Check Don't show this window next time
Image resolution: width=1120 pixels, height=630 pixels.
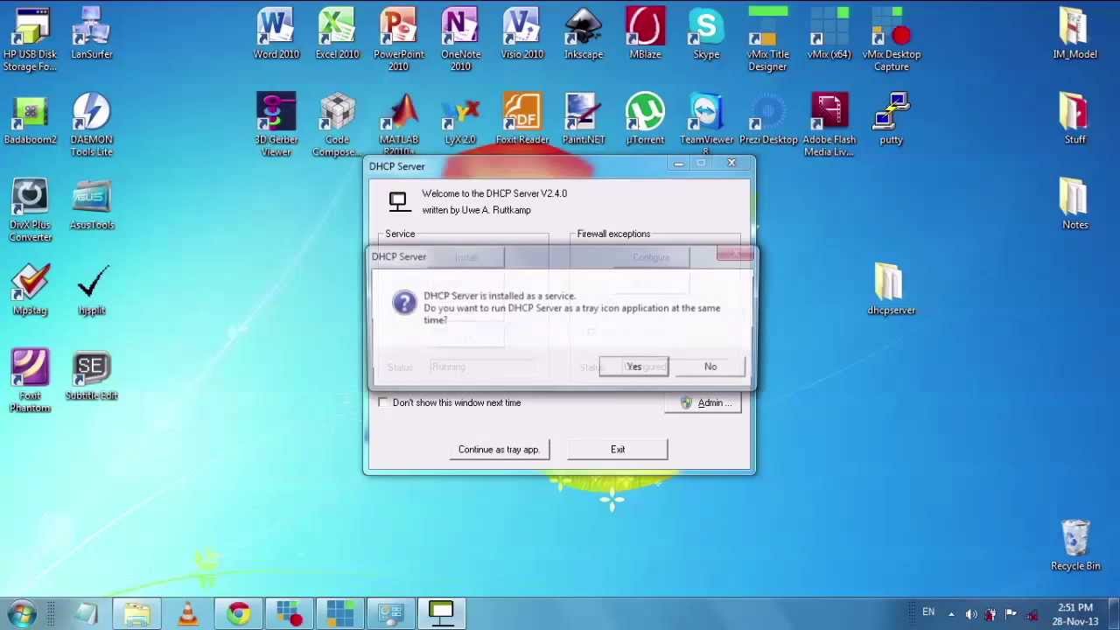[383, 402]
